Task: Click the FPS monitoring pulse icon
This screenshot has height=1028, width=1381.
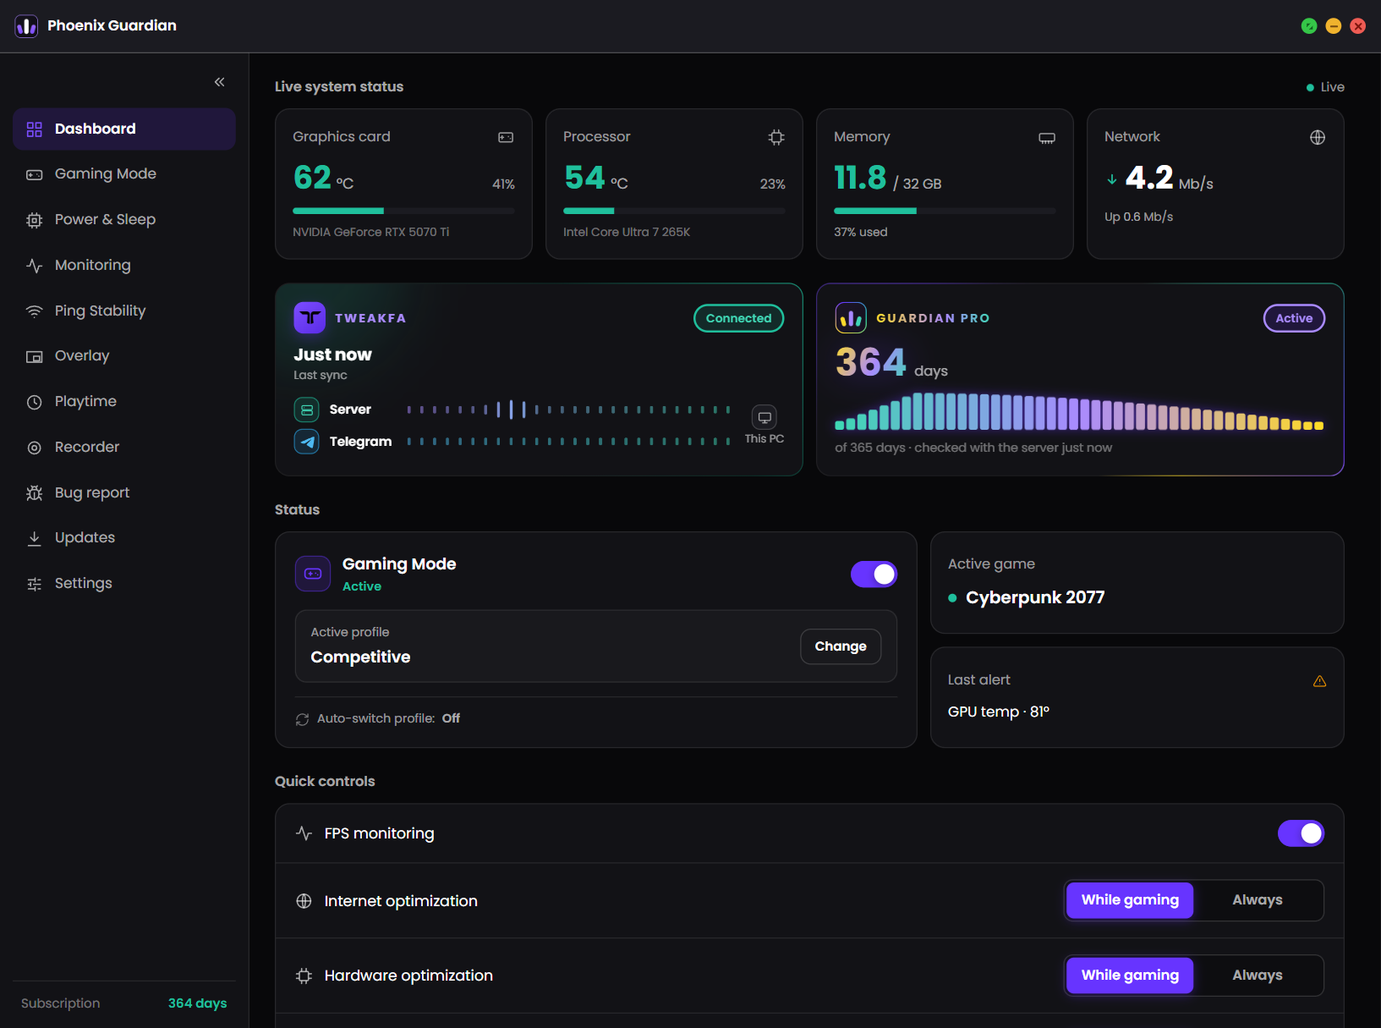Action: tap(304, 833)
